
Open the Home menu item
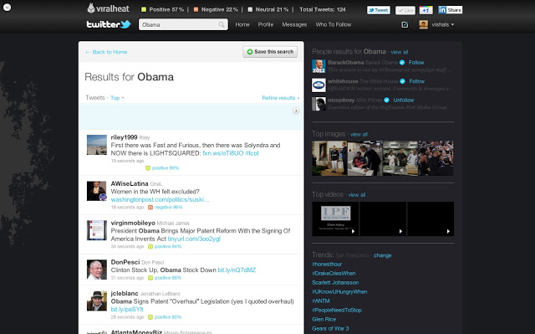click(242, 24)
